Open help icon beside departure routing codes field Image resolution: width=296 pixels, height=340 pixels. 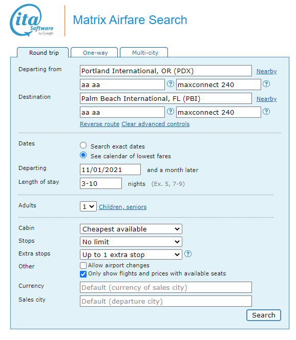[171, 83]
